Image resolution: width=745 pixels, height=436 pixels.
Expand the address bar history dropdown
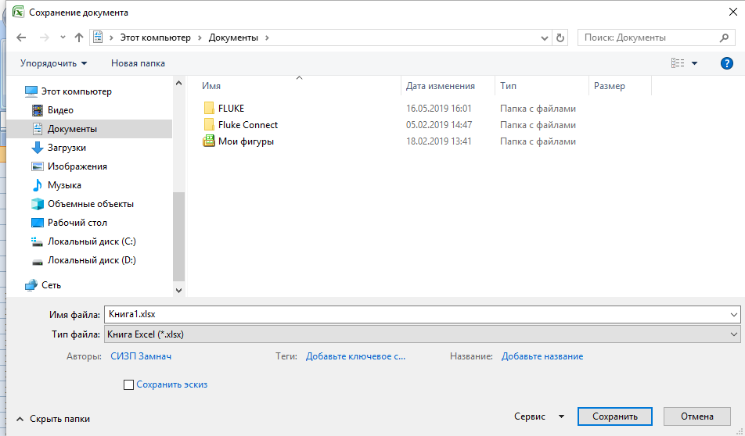click(545, 38)
